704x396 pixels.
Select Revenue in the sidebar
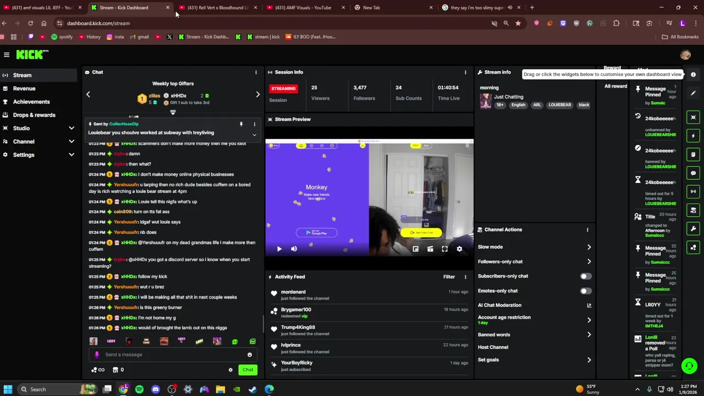(38, 89)
